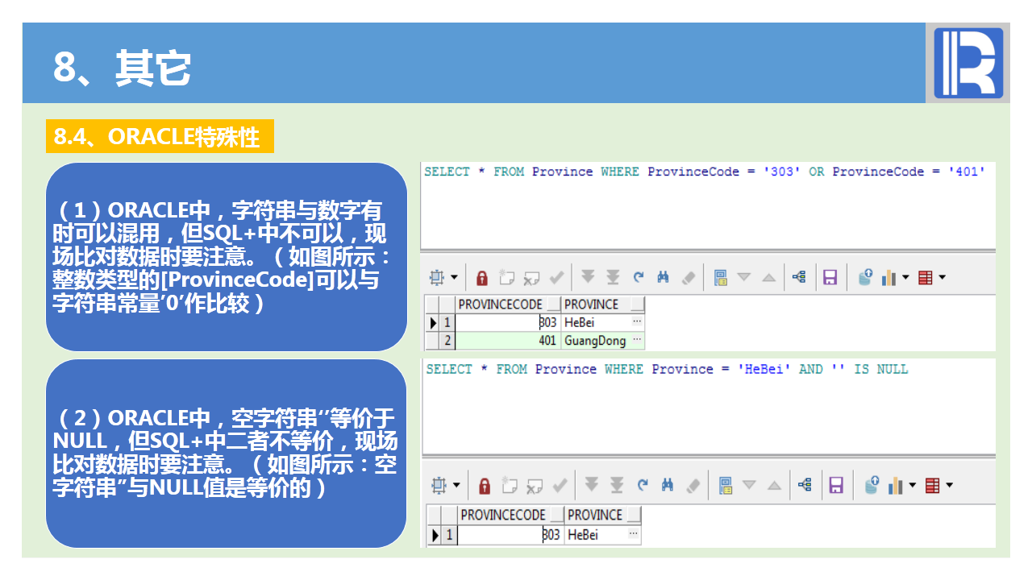The height and width of the screenshot is (580, 1032).
Task: Select the GuangDong cell text
Action: click(x=595, y=341)
